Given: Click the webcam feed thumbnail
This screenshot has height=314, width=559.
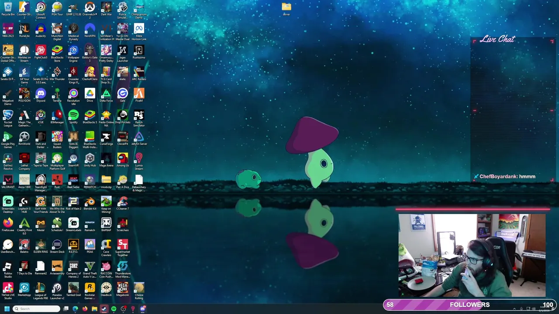Looking at the screenshot, I should click(472, 255).
